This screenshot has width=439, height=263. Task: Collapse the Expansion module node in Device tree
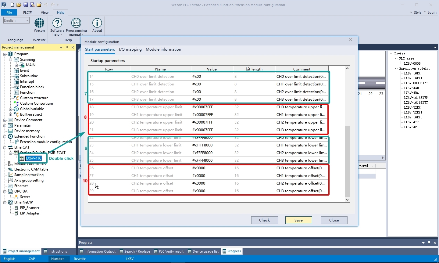396,68
